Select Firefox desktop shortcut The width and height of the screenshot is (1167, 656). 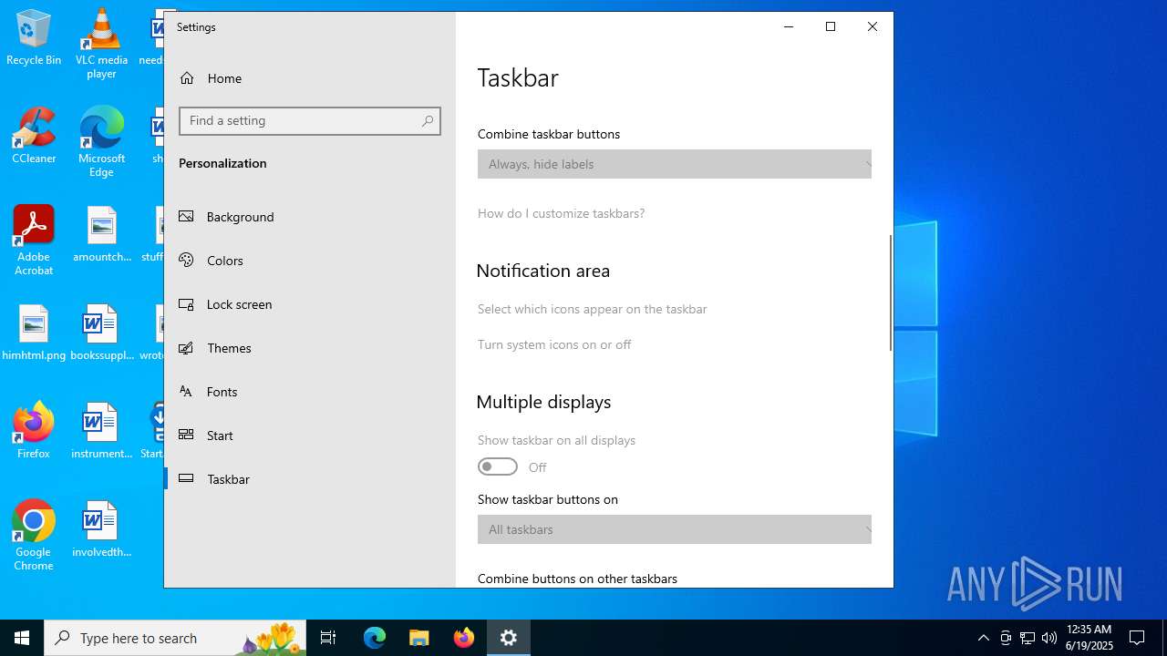tap(34, 431)
